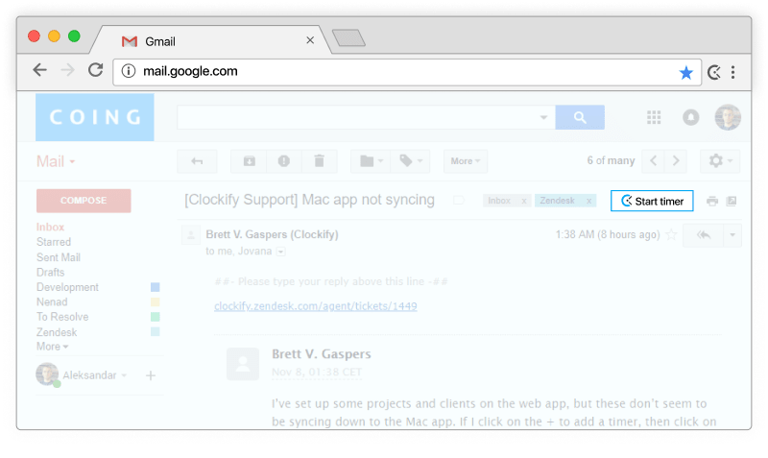Open the Development label
Screen dimensions: 768x458
click(x=67, y=287)
